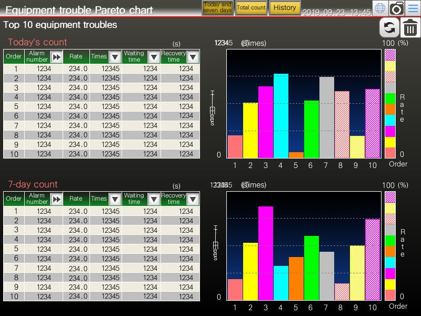Sort 7-day count by Waiting time arrow
The height and width of the screenshot is (316, 421).
154,199
